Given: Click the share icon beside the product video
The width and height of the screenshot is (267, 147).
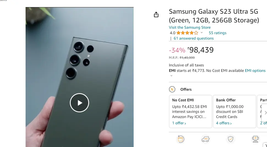Looking at the screenshot, I should tap(156, 15).
